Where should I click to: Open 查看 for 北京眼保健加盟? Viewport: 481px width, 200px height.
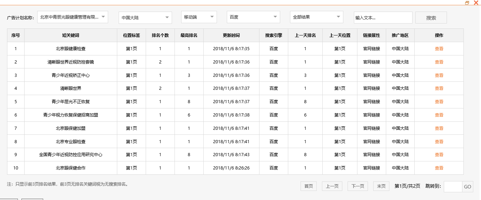tap(439, 128)
